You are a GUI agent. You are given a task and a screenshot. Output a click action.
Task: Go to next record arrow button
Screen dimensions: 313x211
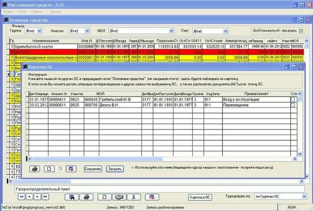point(37,197)
